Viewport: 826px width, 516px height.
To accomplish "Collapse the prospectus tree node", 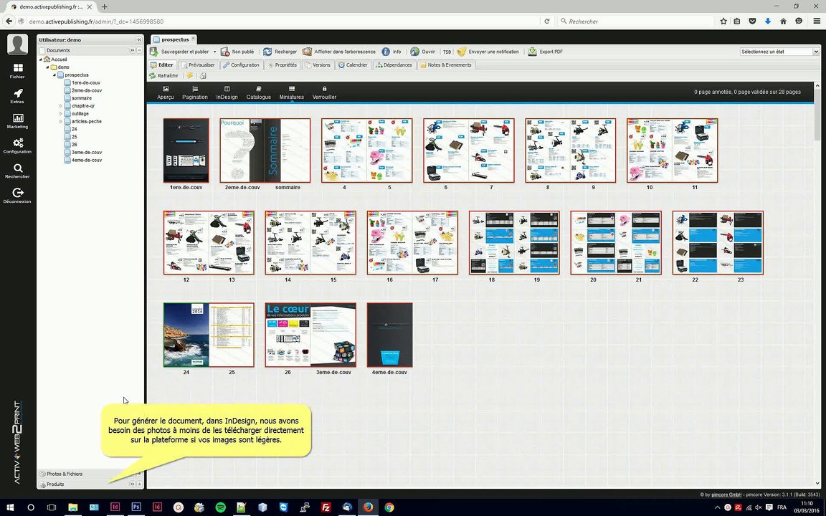I will 54,75.
